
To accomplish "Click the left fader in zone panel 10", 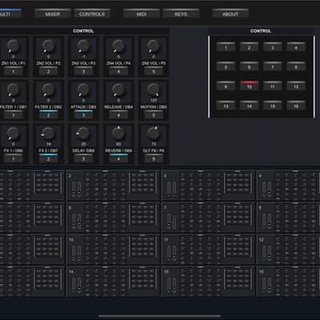I will [74, 253].
